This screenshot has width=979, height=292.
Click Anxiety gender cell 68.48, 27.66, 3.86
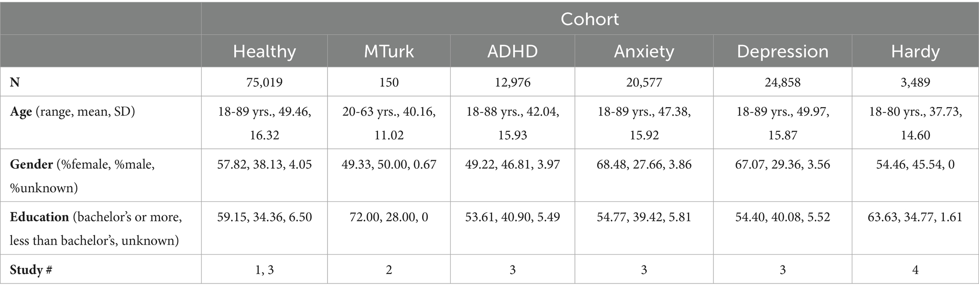click(x=644, y=164)
